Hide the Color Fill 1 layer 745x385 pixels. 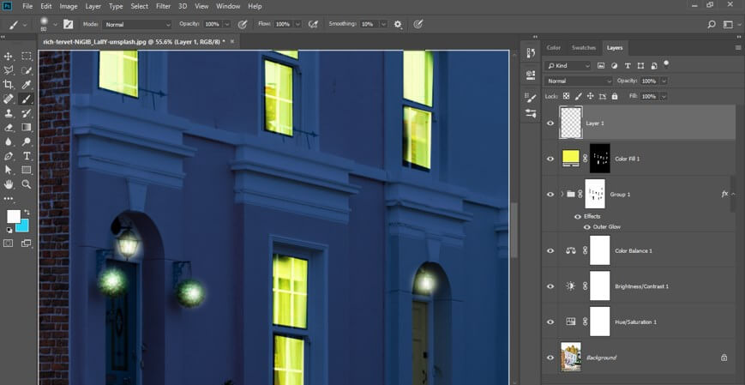pyautogui.click(x=550, y=159)
